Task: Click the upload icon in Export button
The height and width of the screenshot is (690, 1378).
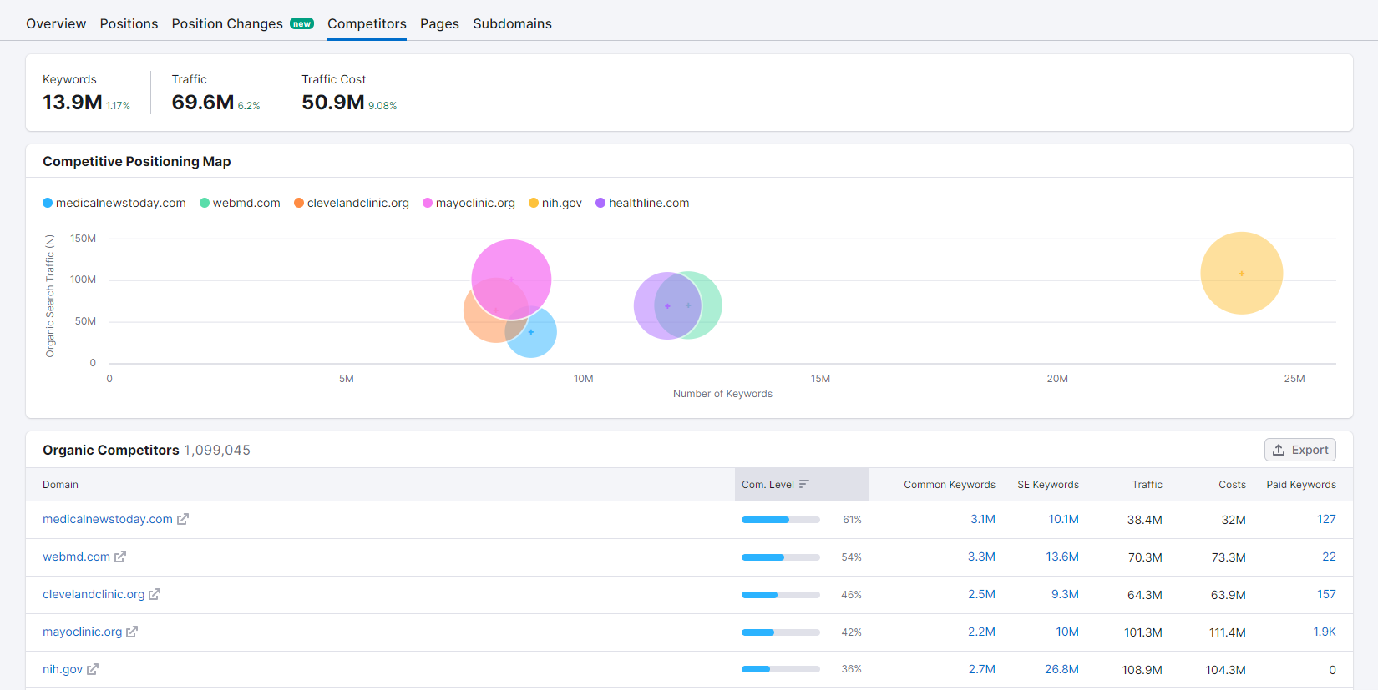Action: coord(1279,450)
